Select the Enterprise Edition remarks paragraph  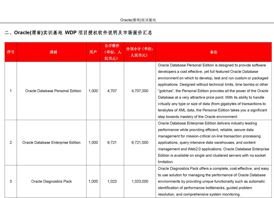click(x=213, y=142)
